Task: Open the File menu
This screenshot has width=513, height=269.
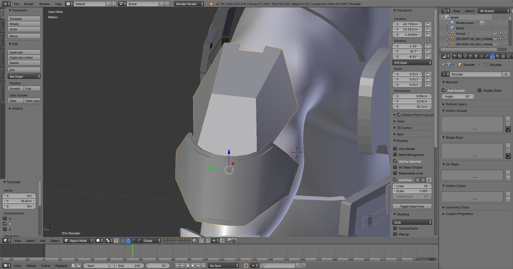Action: [x=16, y=4]
